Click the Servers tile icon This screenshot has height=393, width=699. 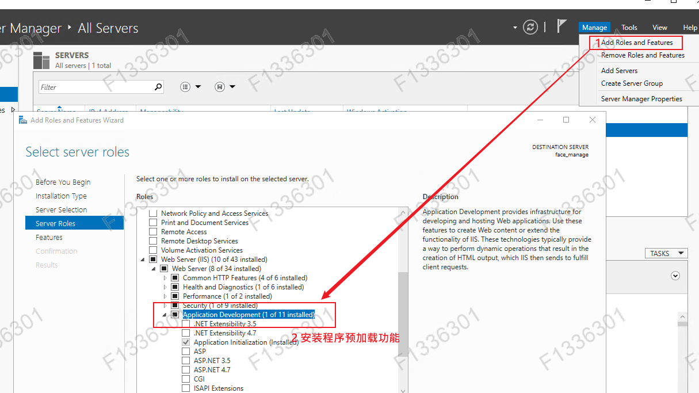pyautogui.click(x=41, y=60)
